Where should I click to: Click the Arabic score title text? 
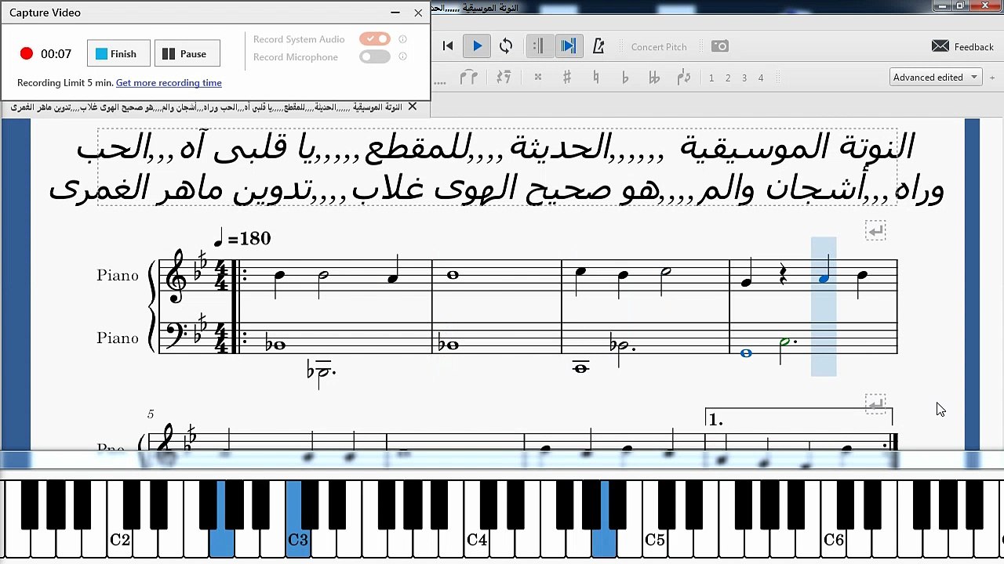tap(496, 168)
